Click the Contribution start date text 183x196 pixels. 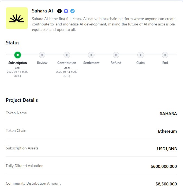[x=67, y=72]
